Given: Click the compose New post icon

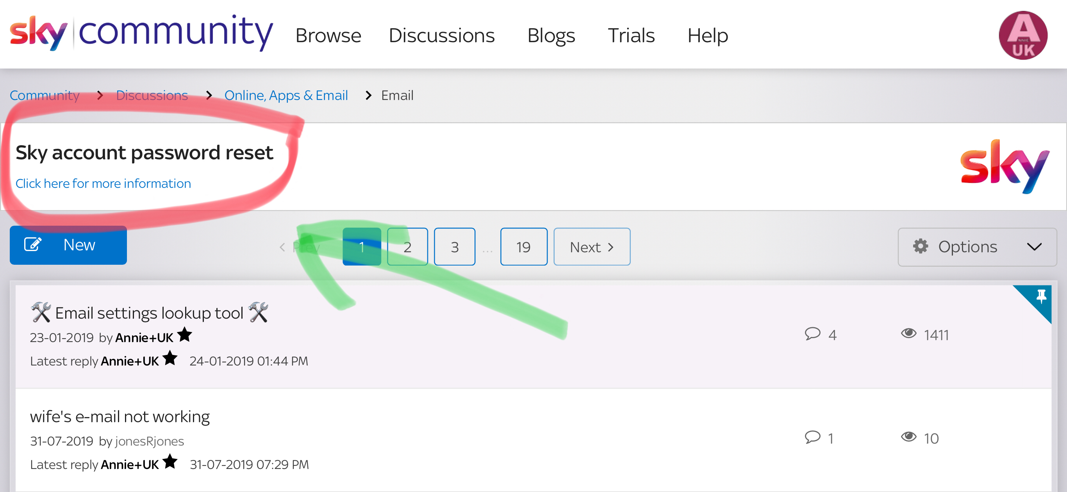Looking at the screenshot, I should click(33, 246).
